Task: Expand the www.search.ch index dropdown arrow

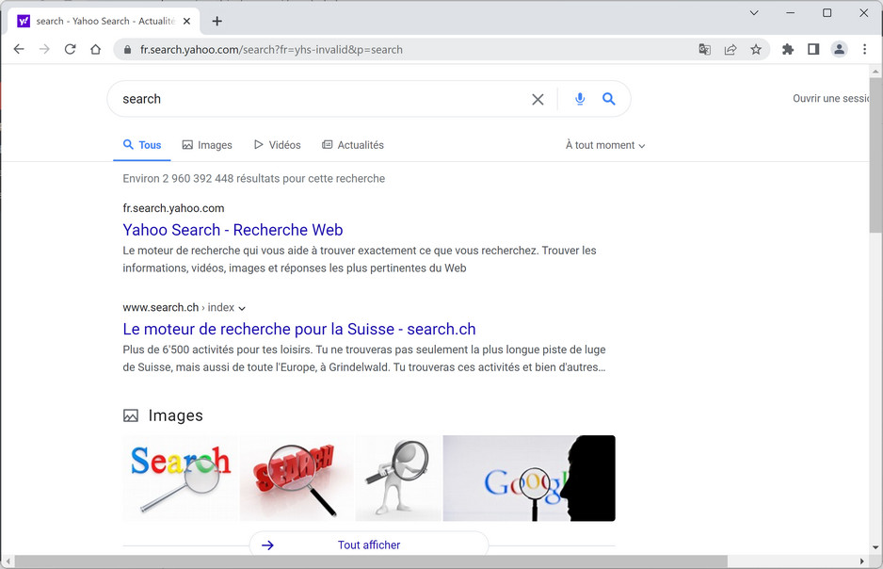Action: click(242, 308)
